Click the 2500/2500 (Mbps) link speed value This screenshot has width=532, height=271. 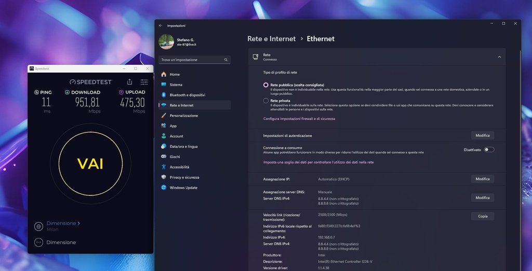(x=332, y=215)
